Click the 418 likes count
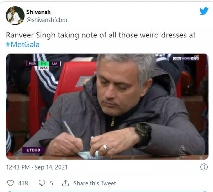Screen dimensions: 213x192 click(23, 183)
